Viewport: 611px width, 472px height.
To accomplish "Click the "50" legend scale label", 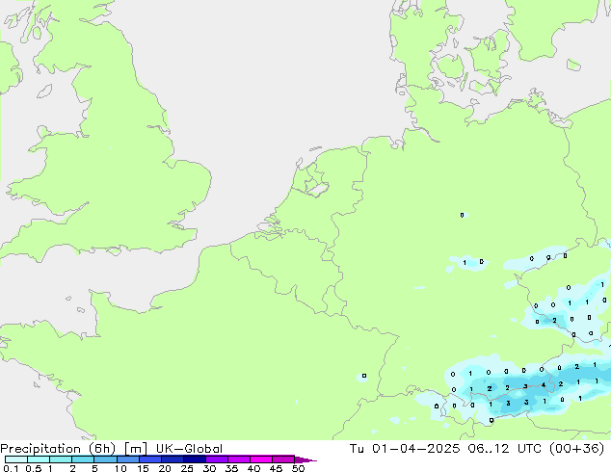I will click(298, 468).
